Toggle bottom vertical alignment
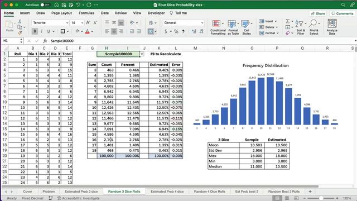This screenshot has height=201, width=357. click(121, 22)
